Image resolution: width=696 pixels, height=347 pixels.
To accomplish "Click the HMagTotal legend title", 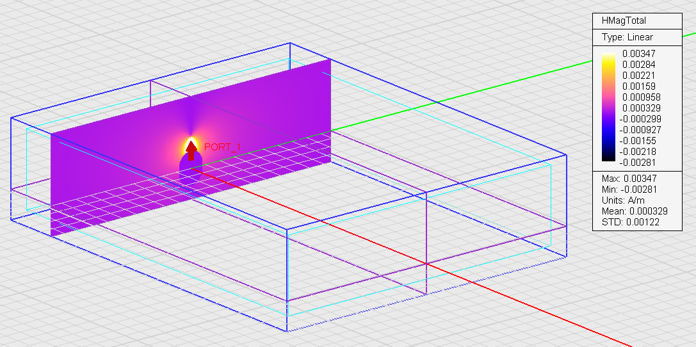I will click(x=624, y=20).
